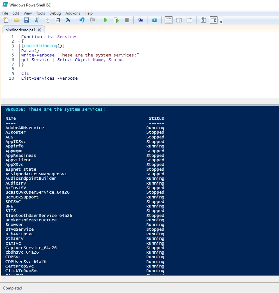The image size is (279, 293).
Task: Start PowerShell.exe in a separate window
Action: click(155, 20)
